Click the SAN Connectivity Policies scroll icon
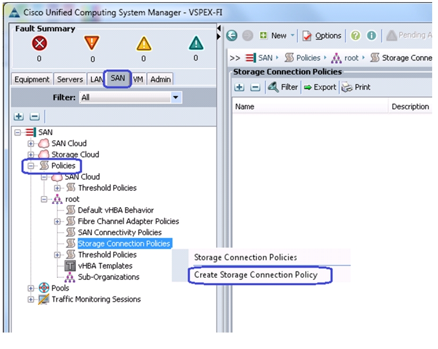Image resolution: width=438 pixels, height=349 pixels. tap(71, 232)
